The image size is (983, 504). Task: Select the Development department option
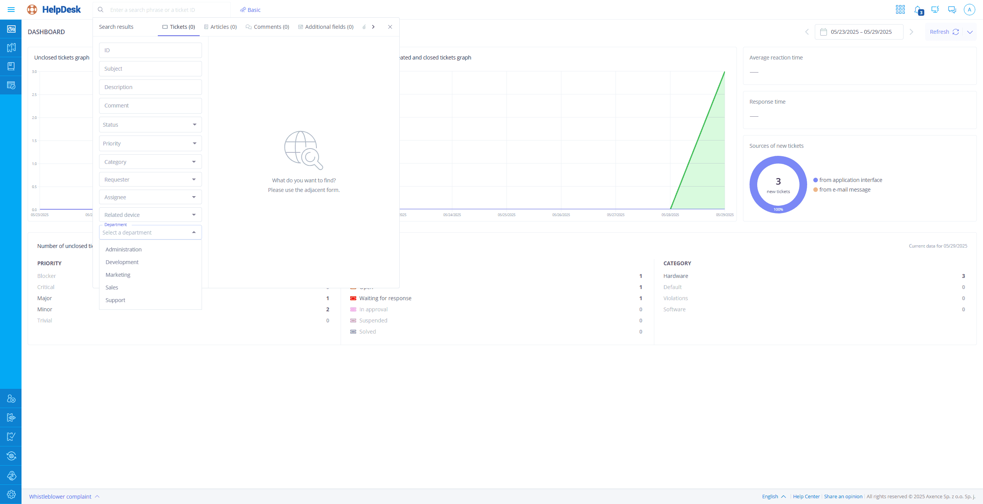(x=151, y=262)
